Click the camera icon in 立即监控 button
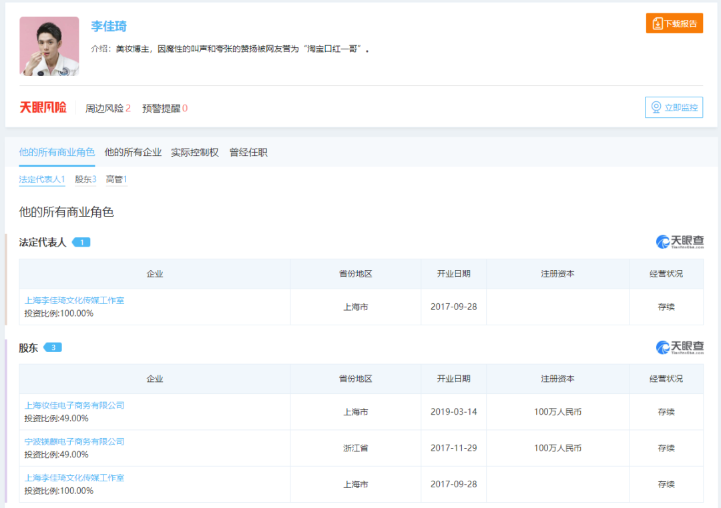The image size is (721, 508). click(656, 107)
